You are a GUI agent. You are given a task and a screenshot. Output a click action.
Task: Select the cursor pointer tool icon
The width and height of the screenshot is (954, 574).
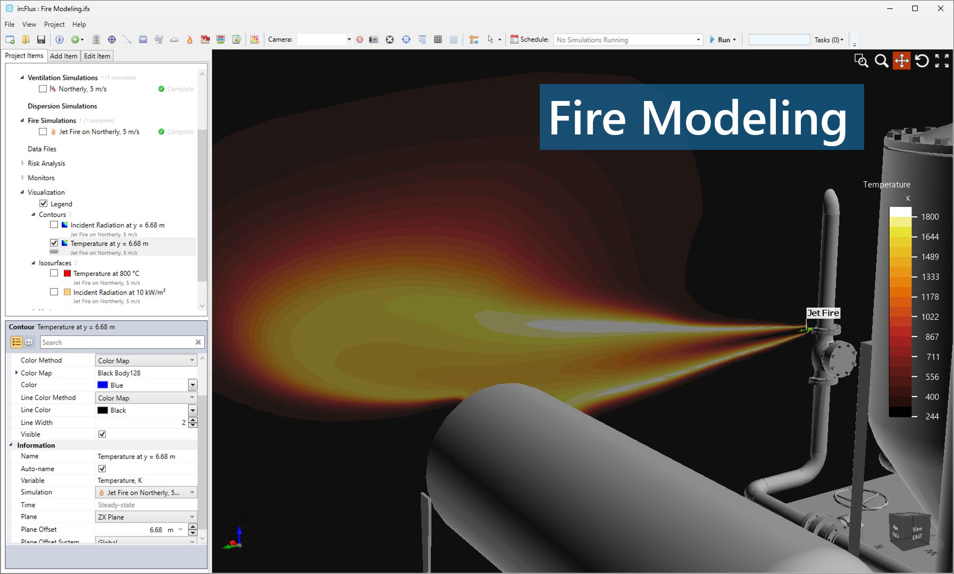click(x=490, y=40)
